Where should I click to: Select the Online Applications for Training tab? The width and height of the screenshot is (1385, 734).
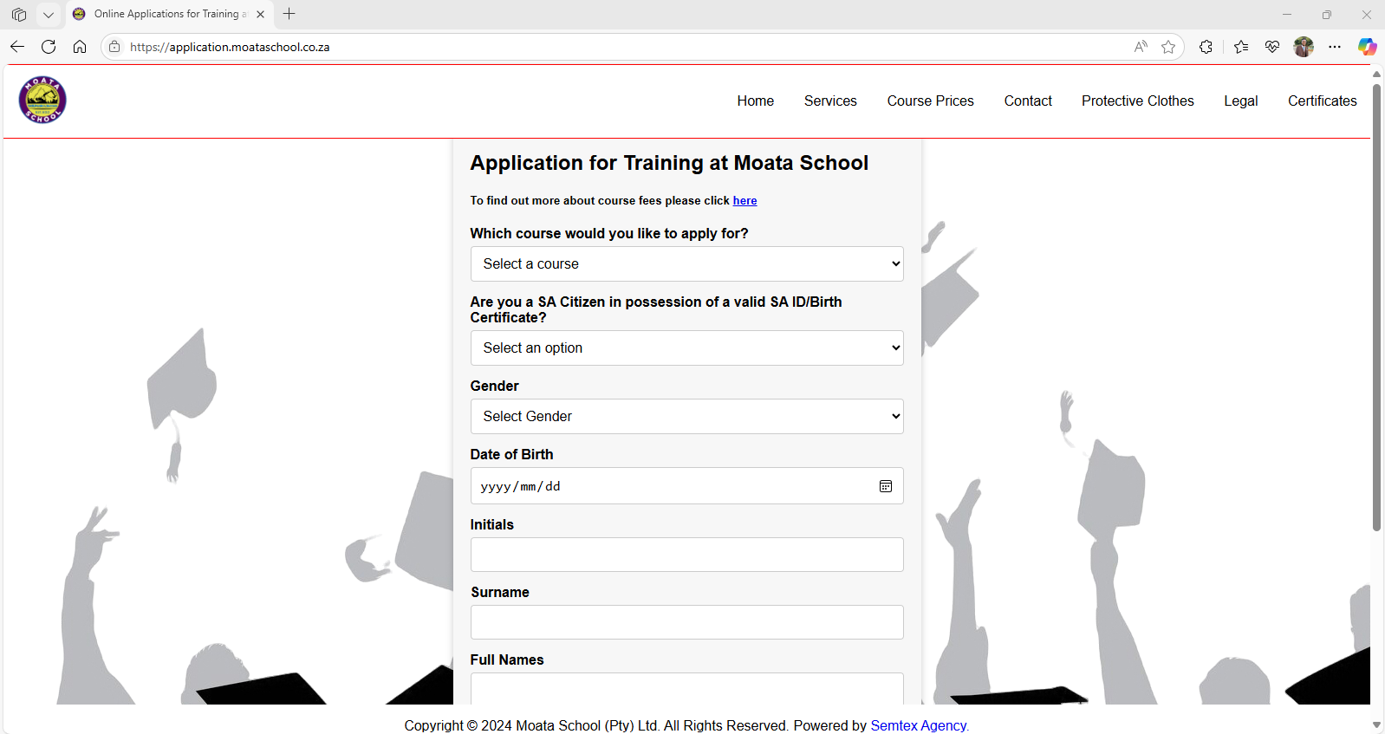[x=170, y=14]
